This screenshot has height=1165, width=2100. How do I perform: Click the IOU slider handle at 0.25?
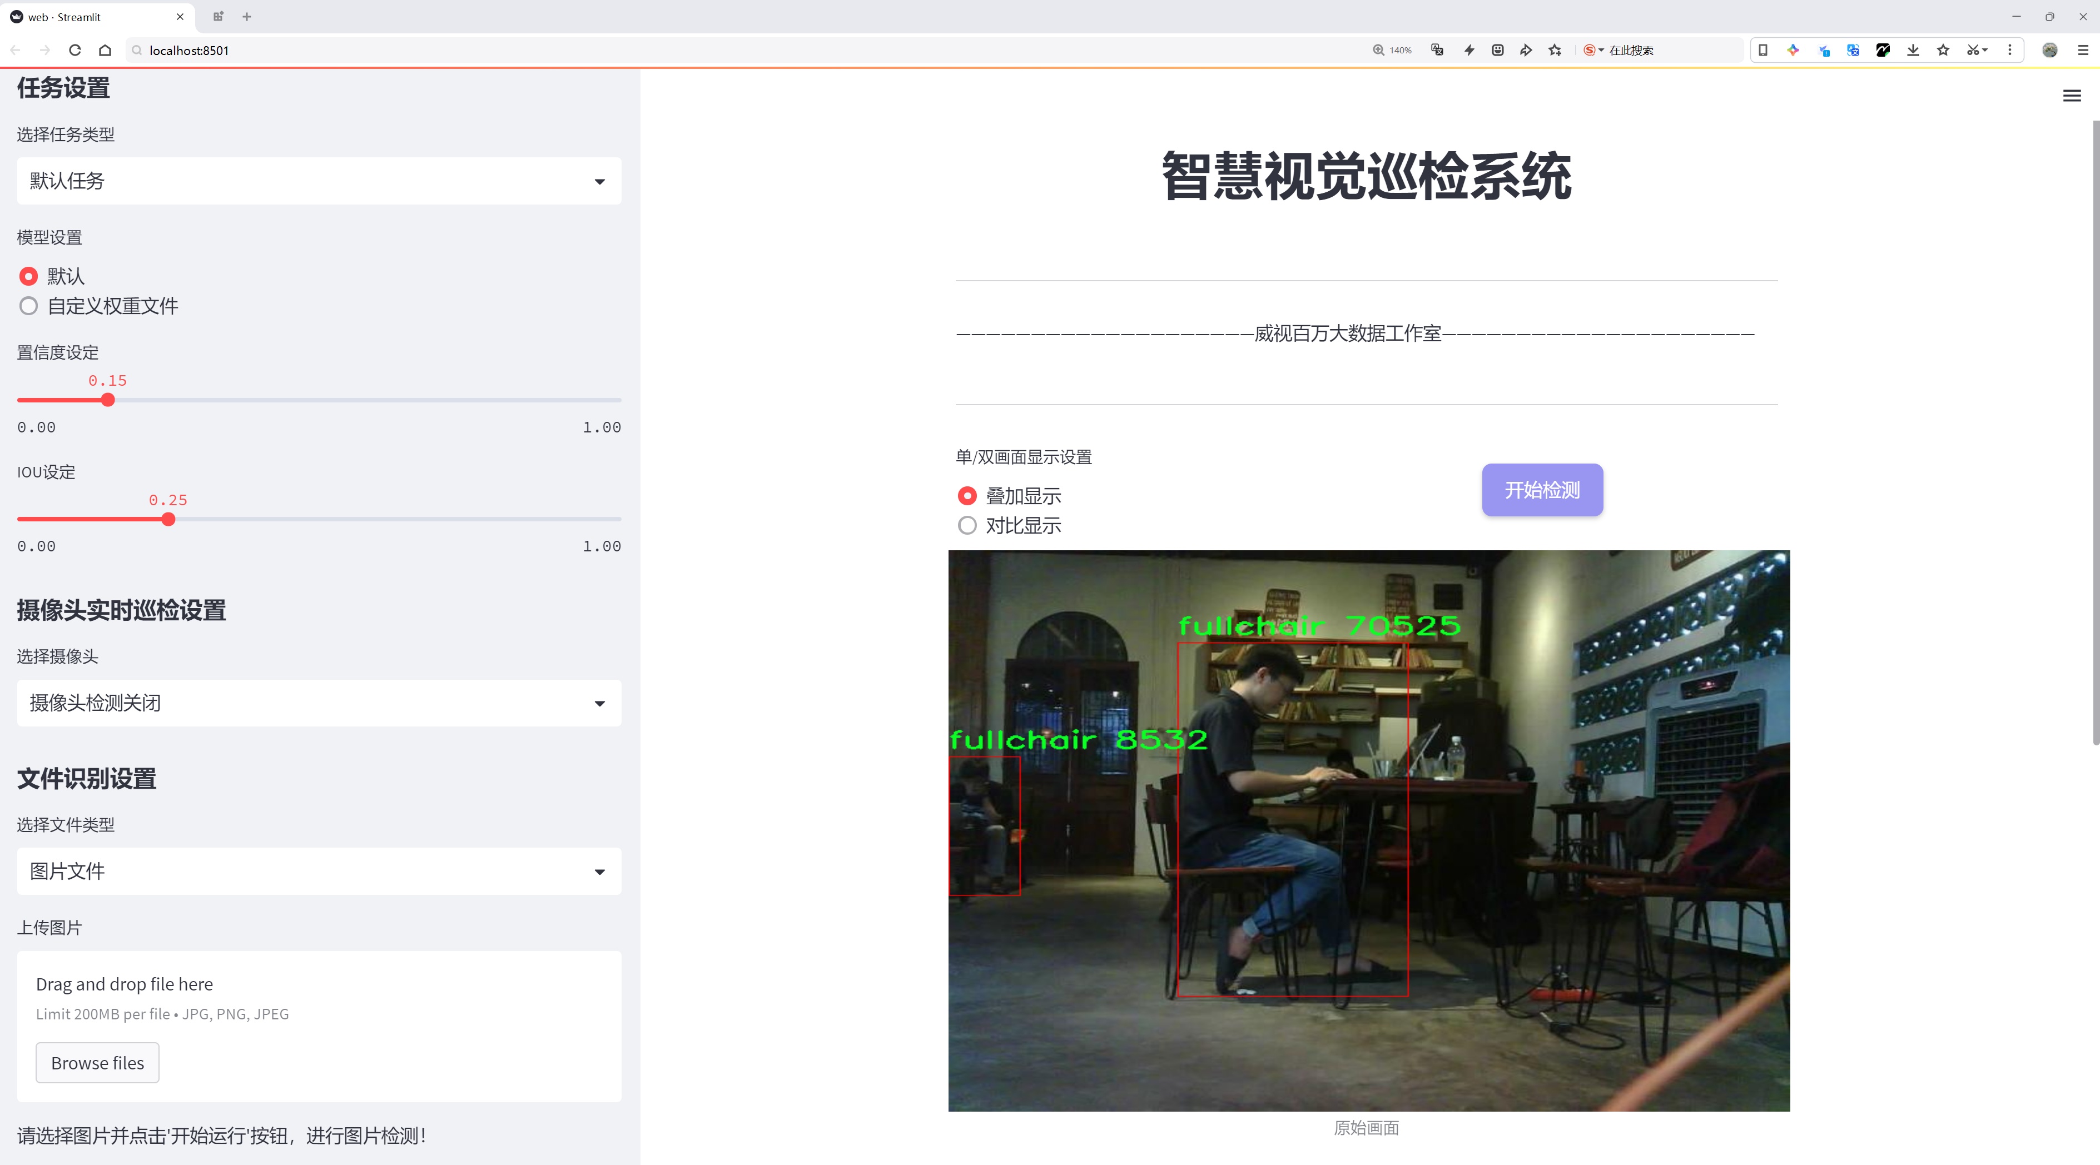[168, 520]
